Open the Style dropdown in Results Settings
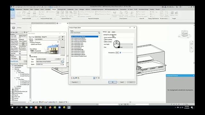 click(49, 62)
